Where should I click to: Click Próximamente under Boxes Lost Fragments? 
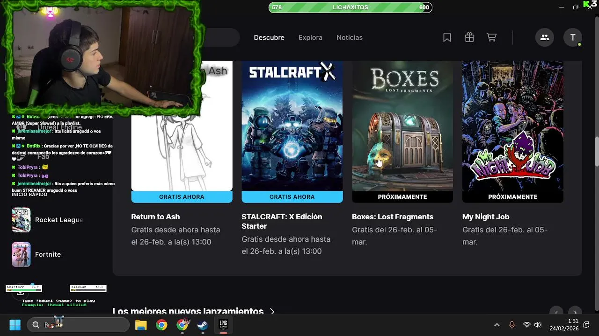click(x=402, y=197)
